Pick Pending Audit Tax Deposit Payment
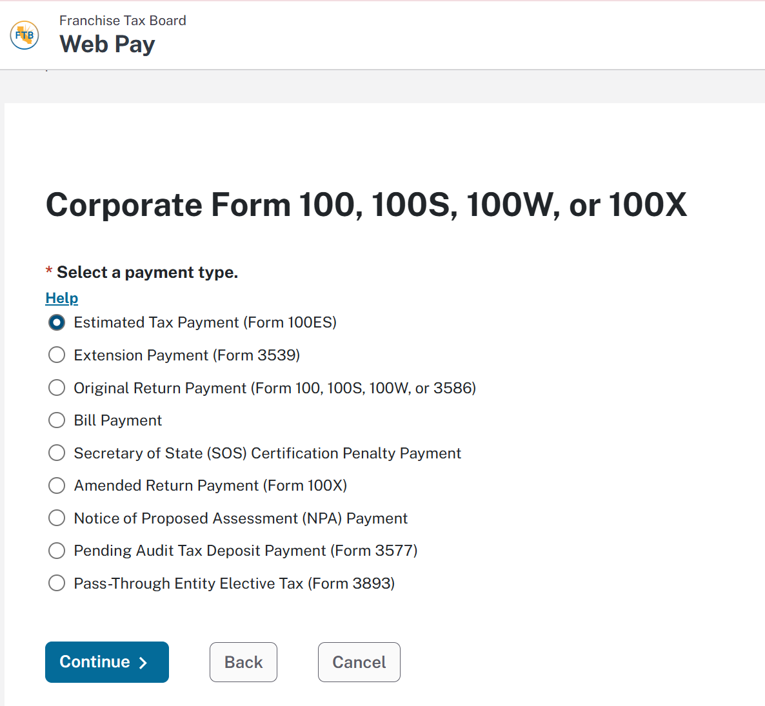765x706 pixels. coord(57,551)
